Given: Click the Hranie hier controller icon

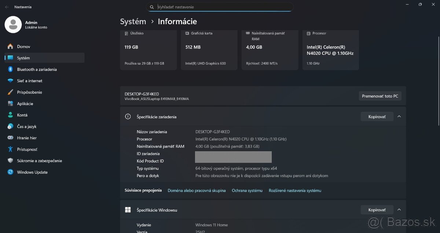Looking at the screenshot, I should (10, 138).
